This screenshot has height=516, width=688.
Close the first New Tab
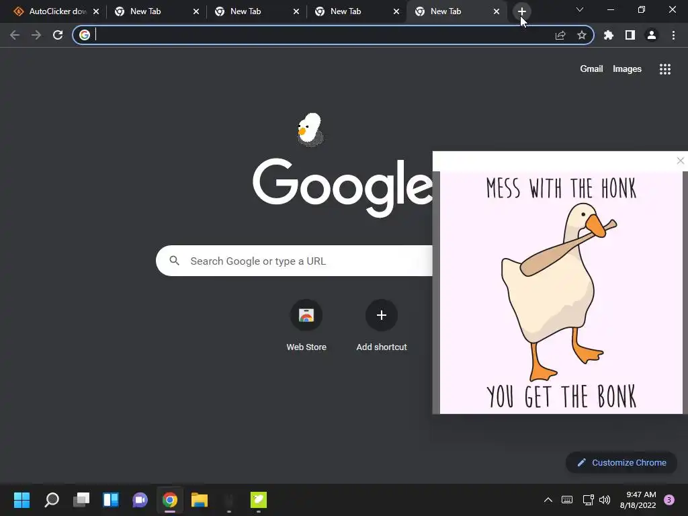pyautogui.click(x=196, y=11)
